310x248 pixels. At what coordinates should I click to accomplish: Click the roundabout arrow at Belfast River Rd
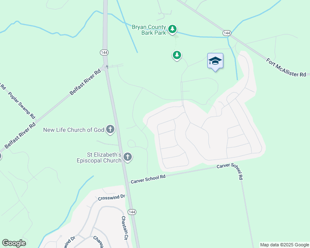pyautogui.click(x=107, y=67)
